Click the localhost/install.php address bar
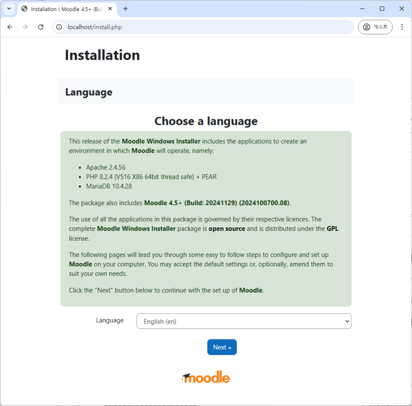 click(202, 27)
